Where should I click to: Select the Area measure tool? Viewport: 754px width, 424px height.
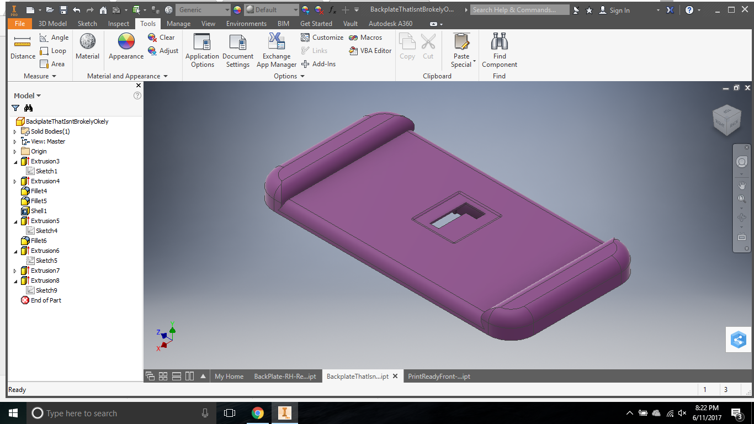[x=52, y=64]
